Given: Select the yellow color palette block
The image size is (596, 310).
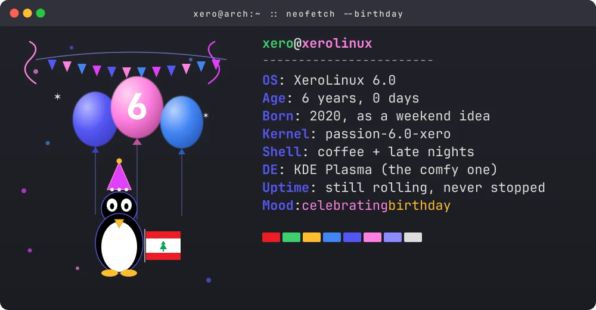Looking at the screenshot, I should pos(312,237).
